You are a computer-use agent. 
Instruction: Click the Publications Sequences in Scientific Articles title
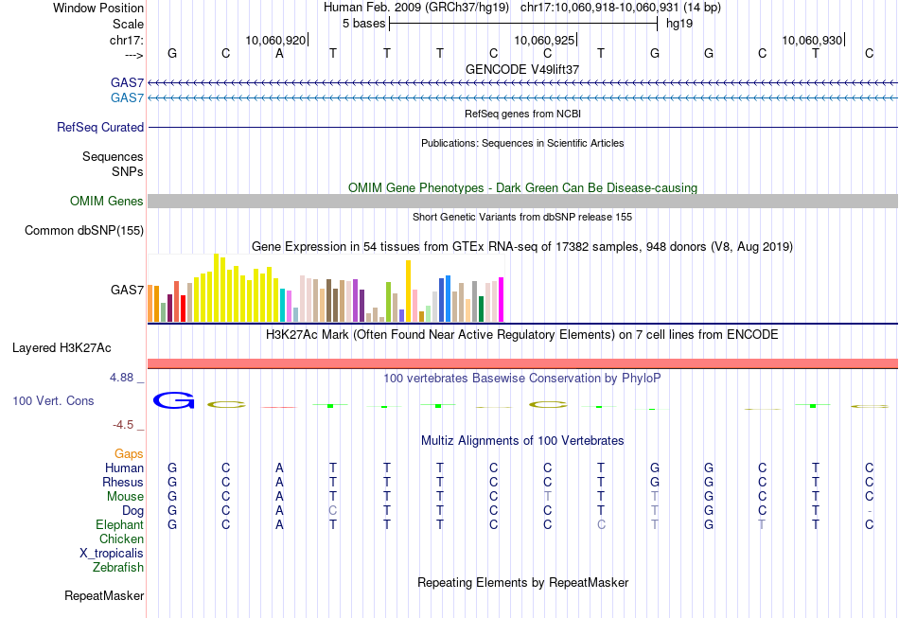tap(522, 143)
